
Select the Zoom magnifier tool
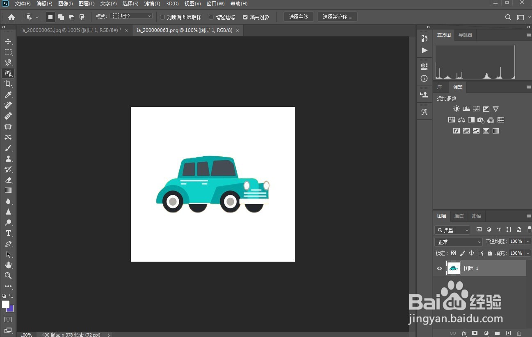point(8,276)
